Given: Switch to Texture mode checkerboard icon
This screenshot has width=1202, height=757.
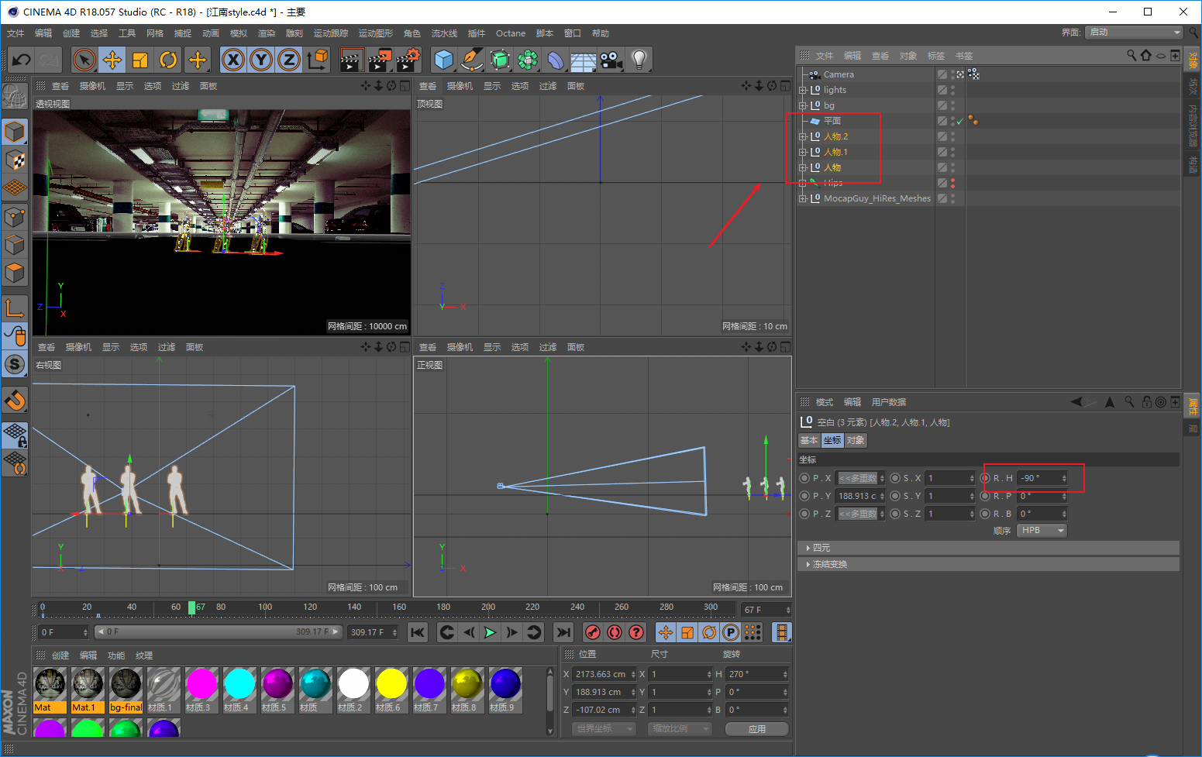Looking at the screenshot, I should (15, 160).
